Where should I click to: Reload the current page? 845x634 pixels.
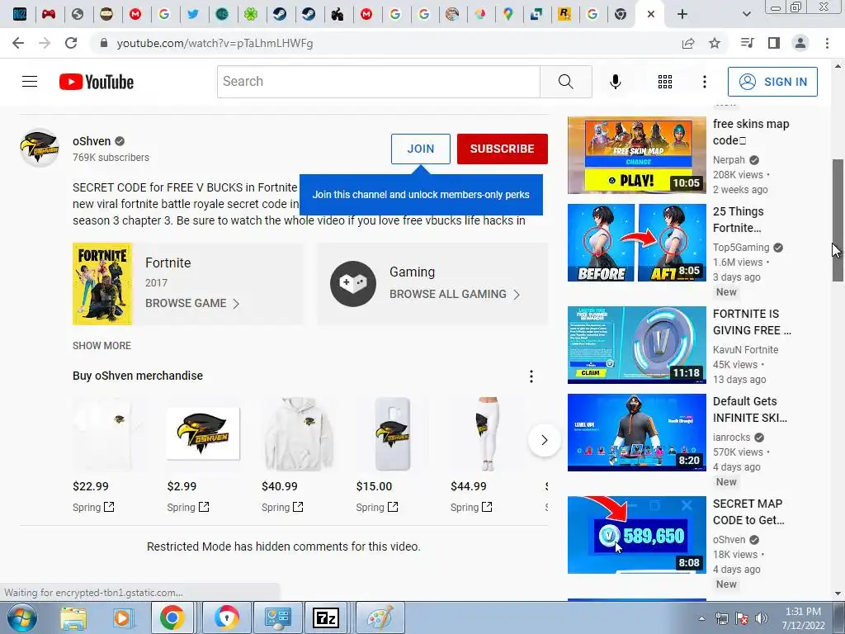coord(71,43)
